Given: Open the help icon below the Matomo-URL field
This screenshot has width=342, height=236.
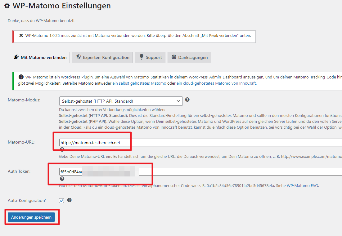Looking at the screenshot, I should click(x=62, y=149).
